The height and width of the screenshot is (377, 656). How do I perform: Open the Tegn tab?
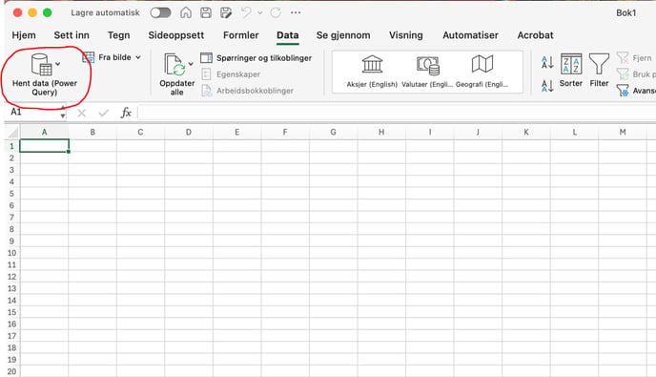point(119,35)
